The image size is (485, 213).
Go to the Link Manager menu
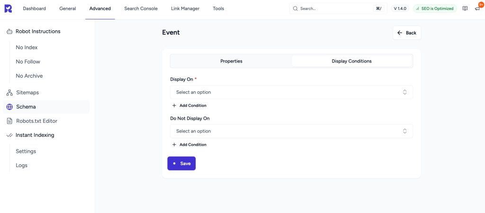185,9
